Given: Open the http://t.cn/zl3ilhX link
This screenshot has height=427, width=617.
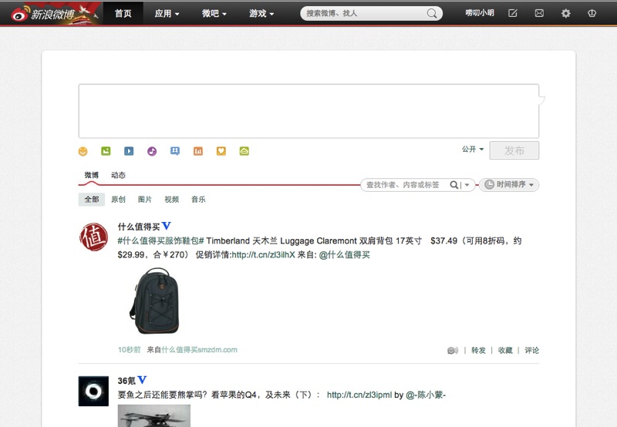Looking at the screenshot, I should 263,255.
